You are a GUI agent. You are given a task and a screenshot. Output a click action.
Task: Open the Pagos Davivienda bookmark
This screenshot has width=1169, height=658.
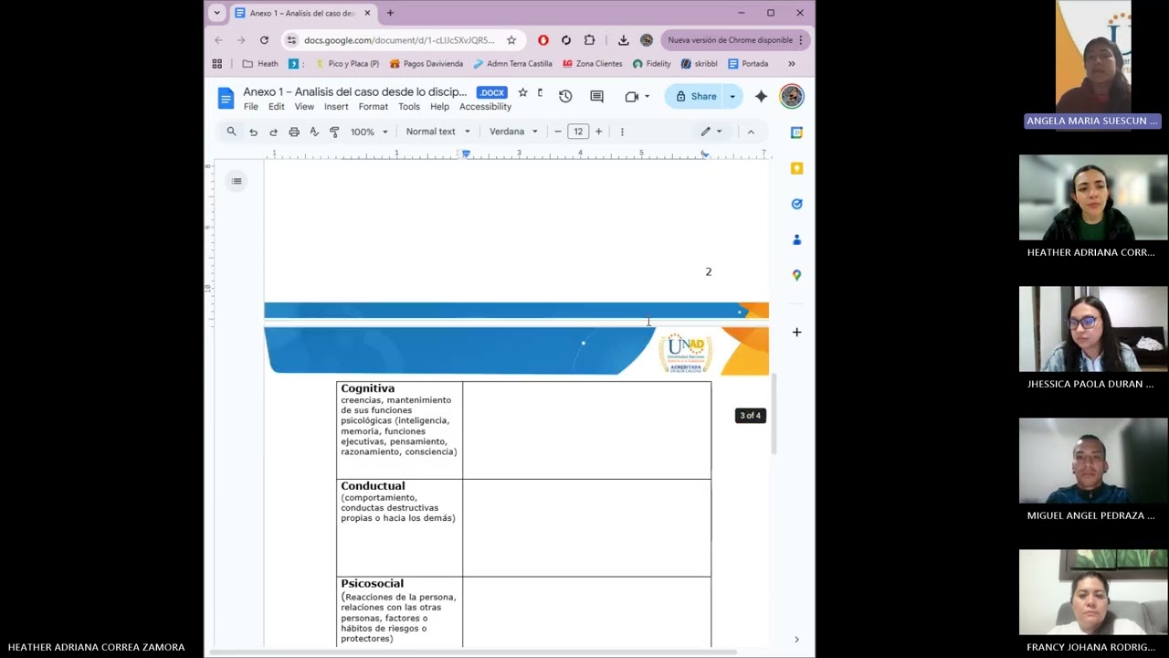[426, 64]
